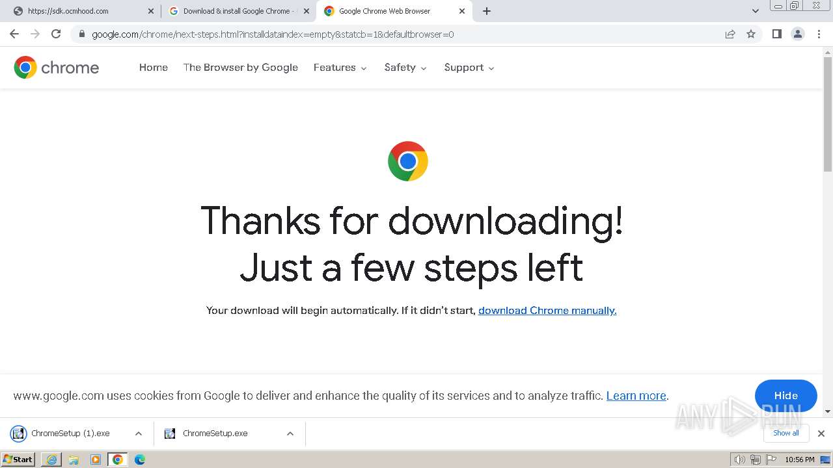Expand options for ChromeSetup.exe download

pos(290,434)
